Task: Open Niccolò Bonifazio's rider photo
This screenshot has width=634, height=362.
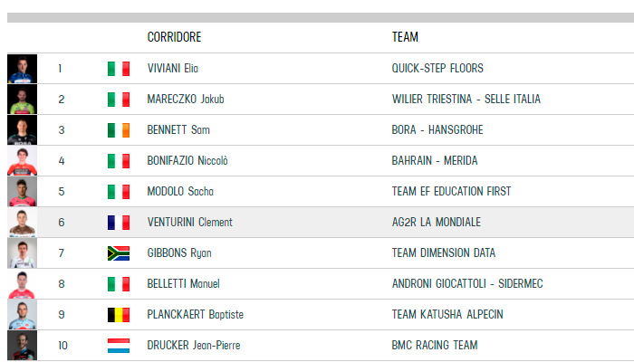Action: coord(23,161)
